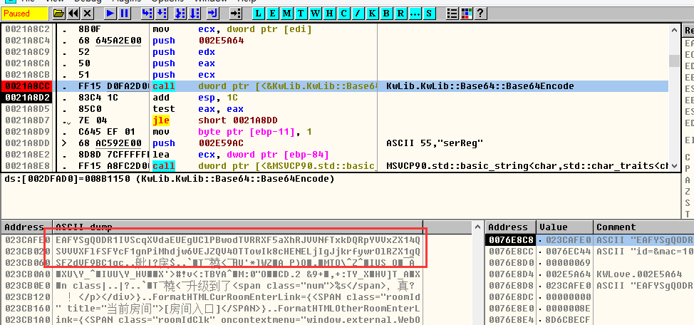Close the debugged program with the X icon
This screenshot has width=694, height=325.
click(87, 14)
